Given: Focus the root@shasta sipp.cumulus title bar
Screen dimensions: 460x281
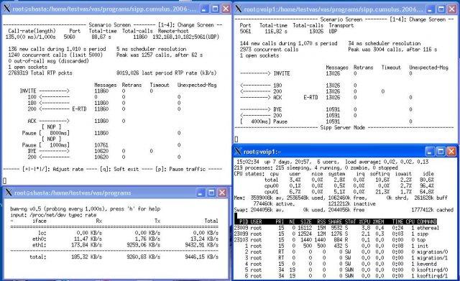Looking at the screenshot, I should click(x=104, y=9).
